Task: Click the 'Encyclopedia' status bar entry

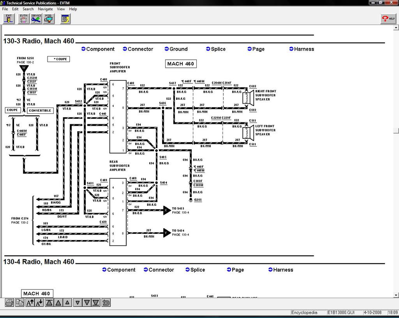Action: pos(304,313)
